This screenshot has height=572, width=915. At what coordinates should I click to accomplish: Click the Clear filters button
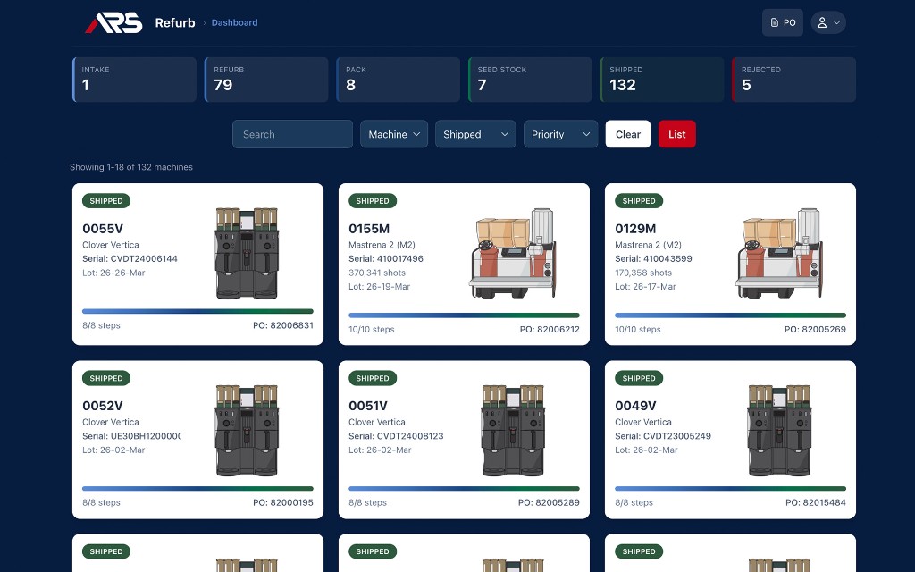tap(627, 134)
